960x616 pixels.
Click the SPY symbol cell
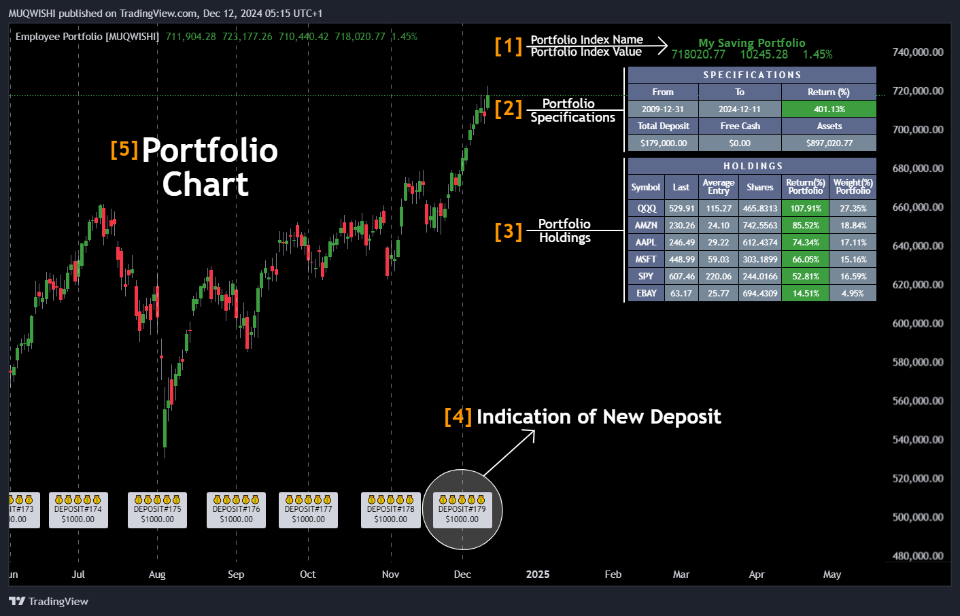click(646, 276)
